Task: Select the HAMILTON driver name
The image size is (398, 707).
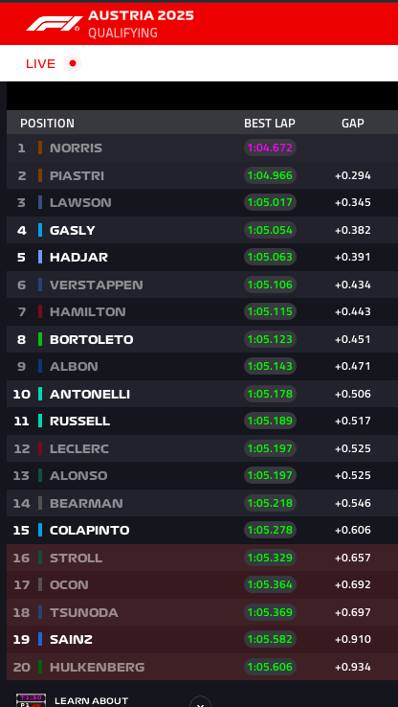Action: (88, 311)
